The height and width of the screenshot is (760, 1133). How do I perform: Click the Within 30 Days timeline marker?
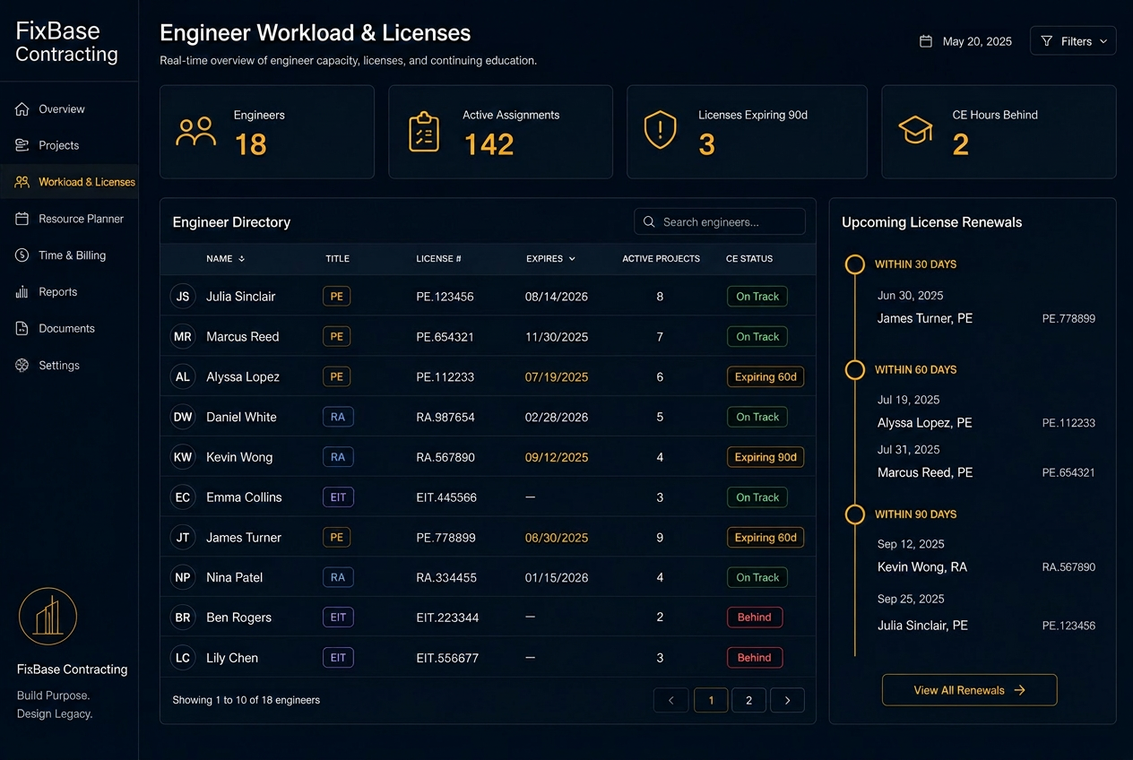pyautogui.click(x=855, y=264)
